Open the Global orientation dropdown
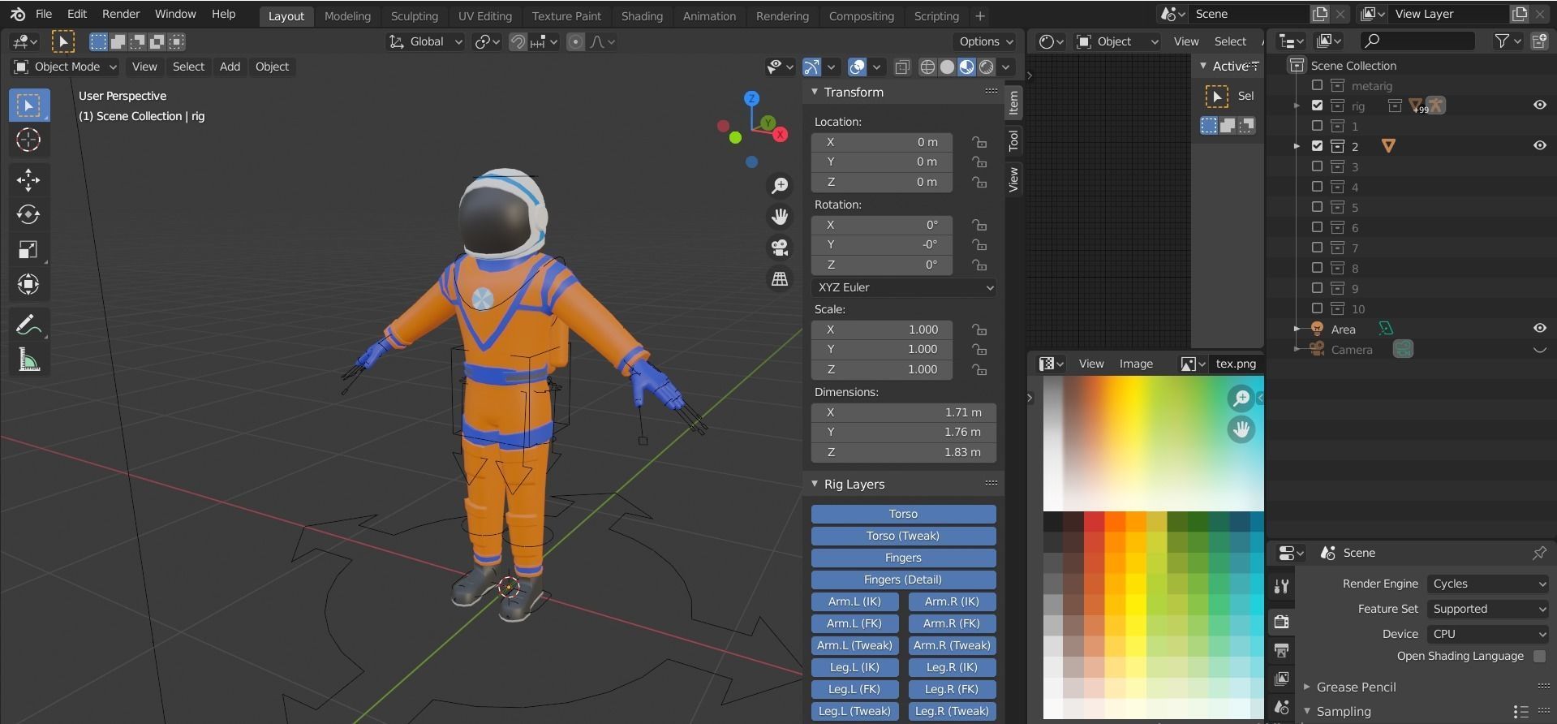Image resolution: width=1557 pixels, height=724 pixels. 425,41
